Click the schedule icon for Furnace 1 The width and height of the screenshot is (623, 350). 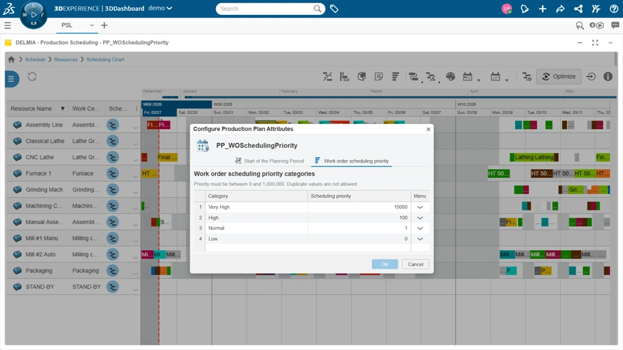coord(112,174)
